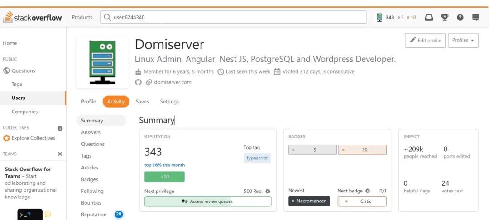This screenshot has height=220, width=489.
Task: Close the Teams promo with X
Action: 60,154
